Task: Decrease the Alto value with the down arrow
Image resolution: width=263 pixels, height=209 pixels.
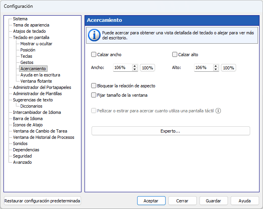Action: coord(216,69)
